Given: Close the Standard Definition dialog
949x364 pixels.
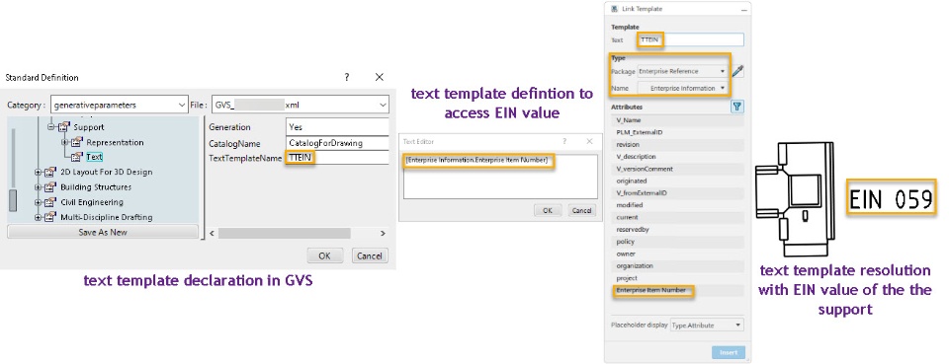Looking at the screenshot, I should pos(380,77).
